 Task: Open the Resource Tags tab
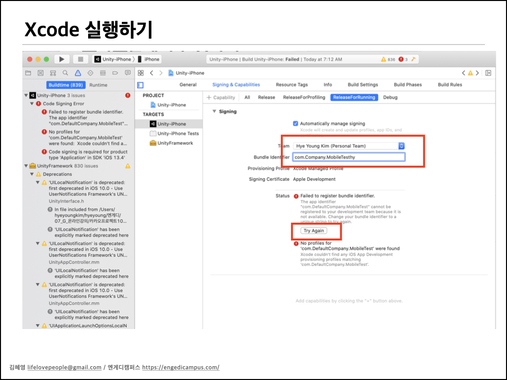click(x=292, y=85)
